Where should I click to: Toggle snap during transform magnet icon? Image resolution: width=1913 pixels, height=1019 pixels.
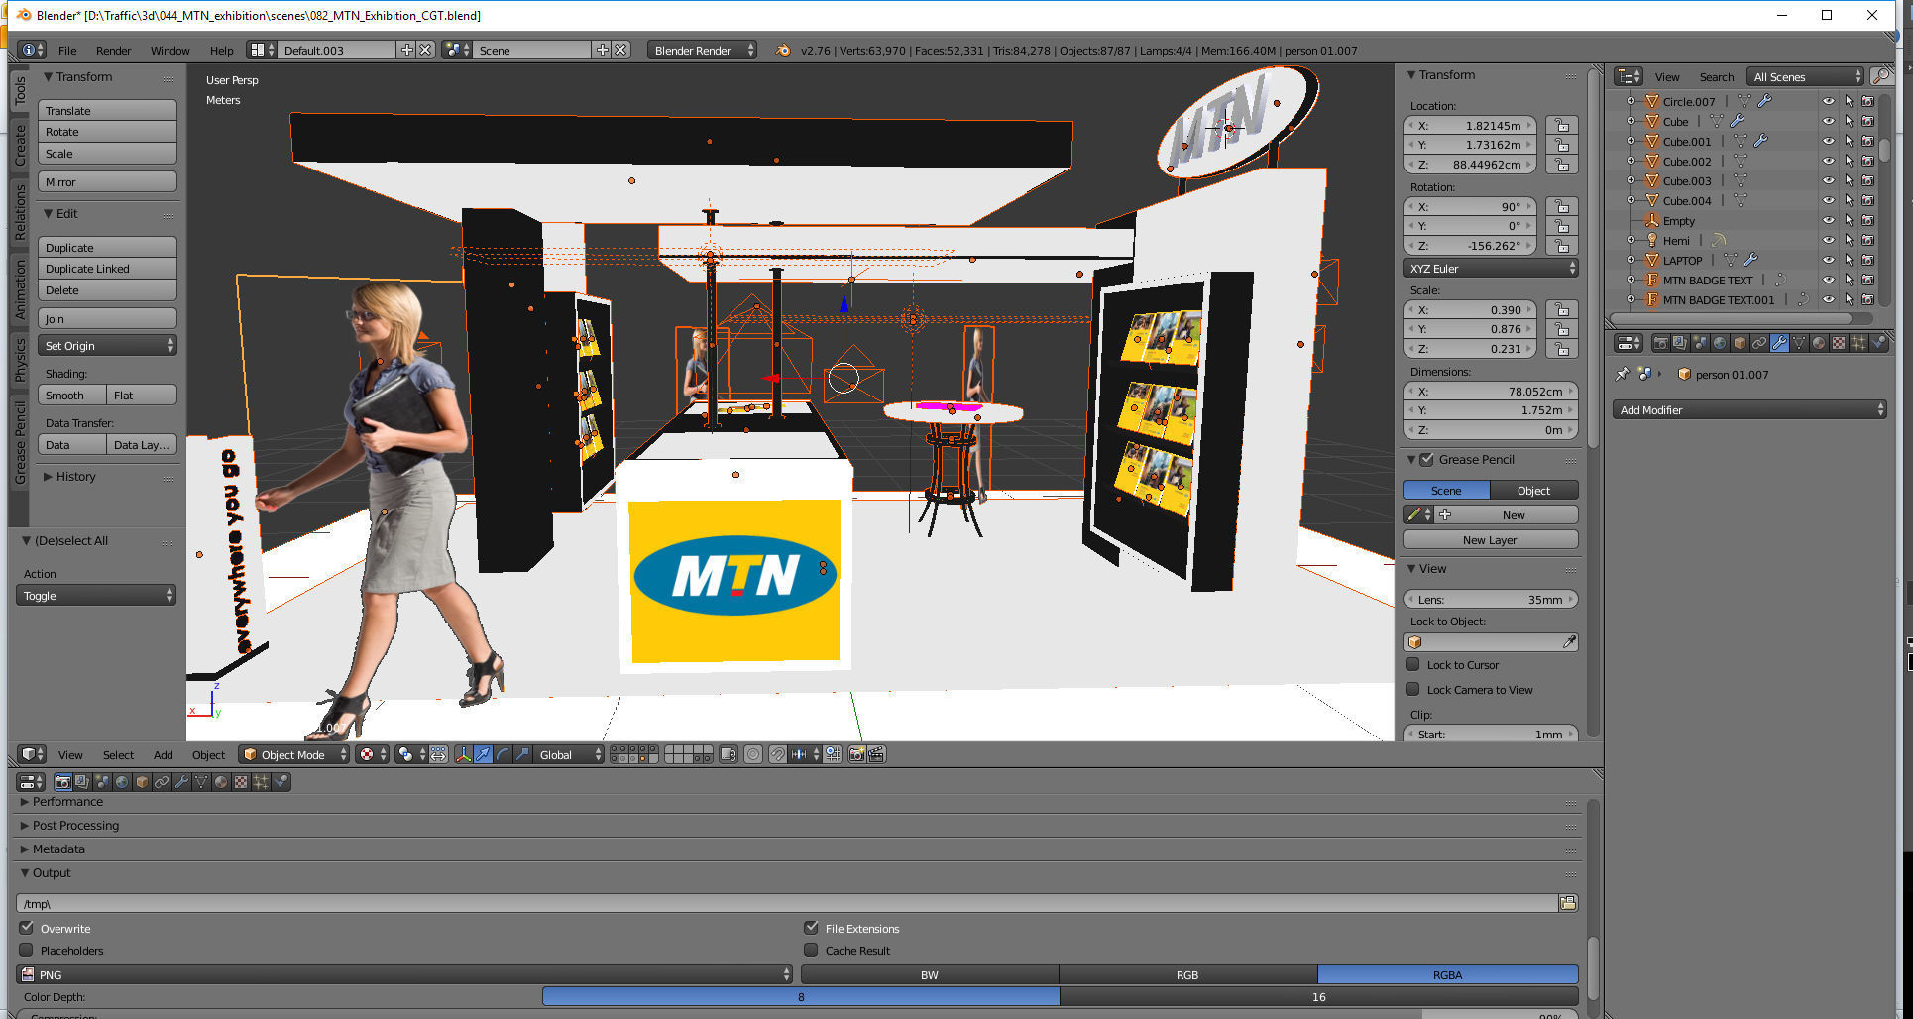[x=779, y=754]
